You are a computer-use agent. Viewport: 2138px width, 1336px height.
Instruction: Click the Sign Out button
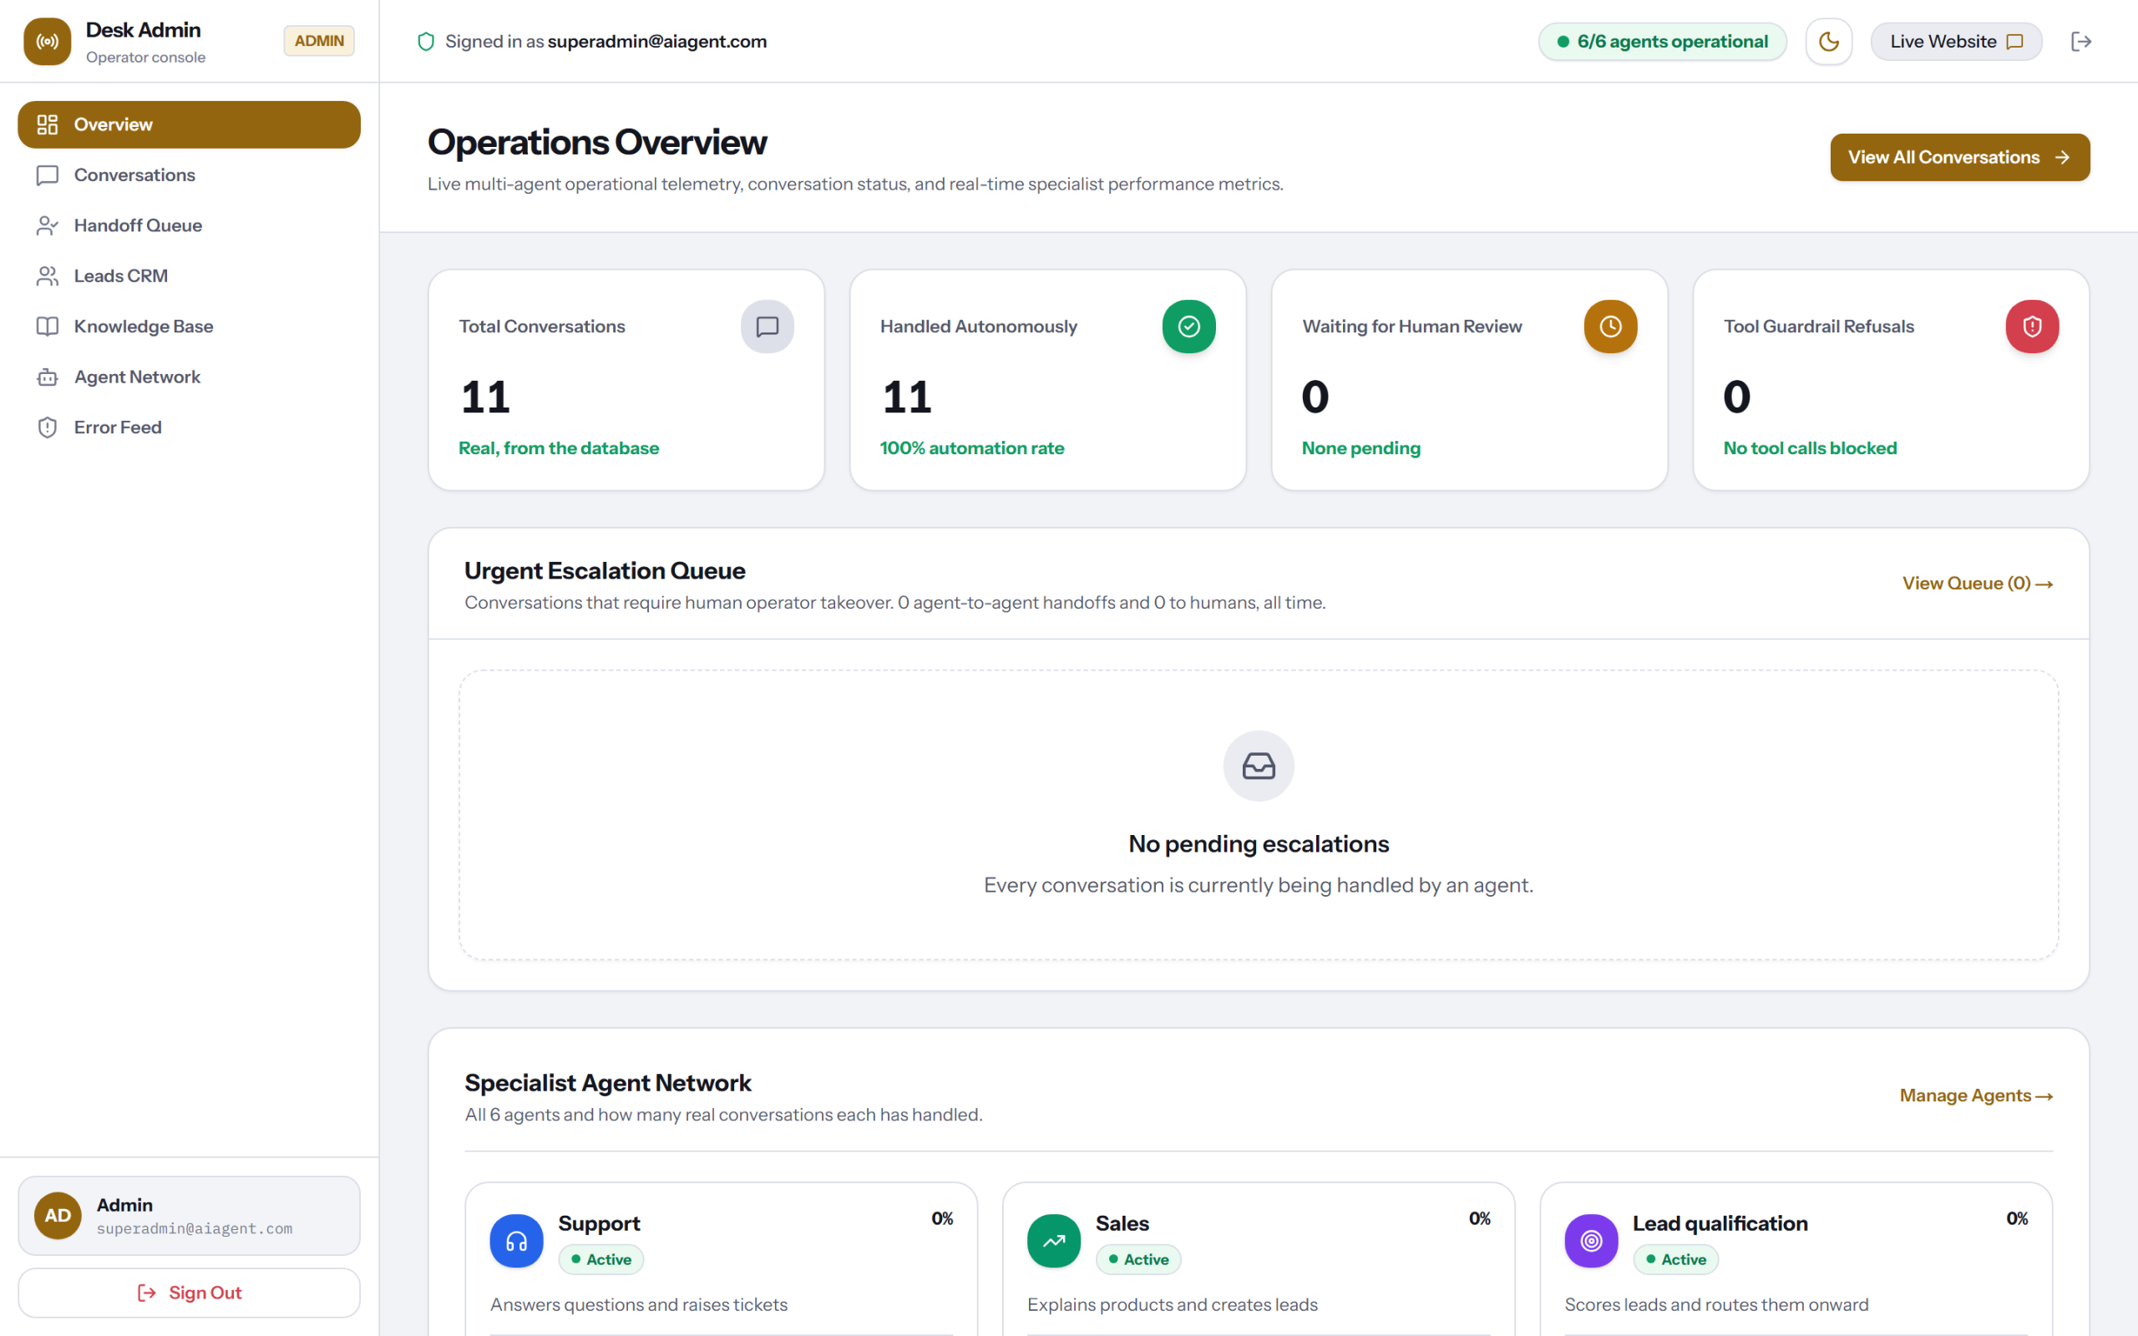coord(189,1293)
